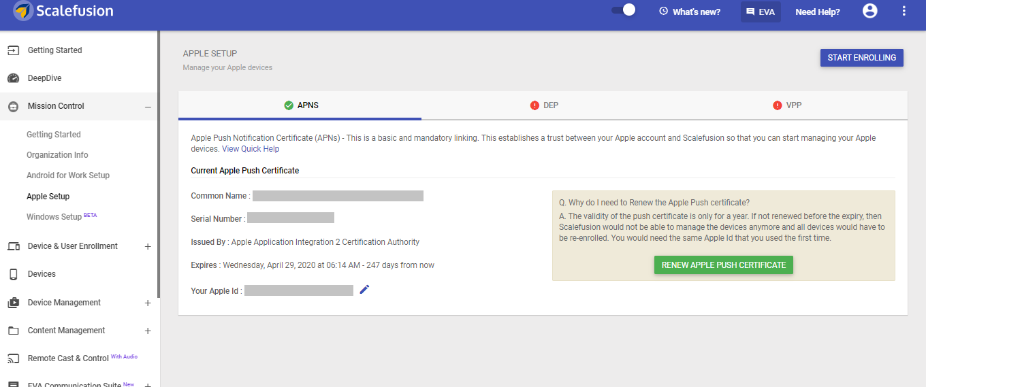
Task: Click Current Apple Push Certificate heading
Action: pyautogui.click(x=245, y=171)
